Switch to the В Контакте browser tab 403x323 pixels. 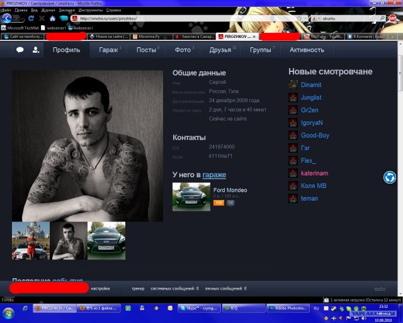coord(366,37)
